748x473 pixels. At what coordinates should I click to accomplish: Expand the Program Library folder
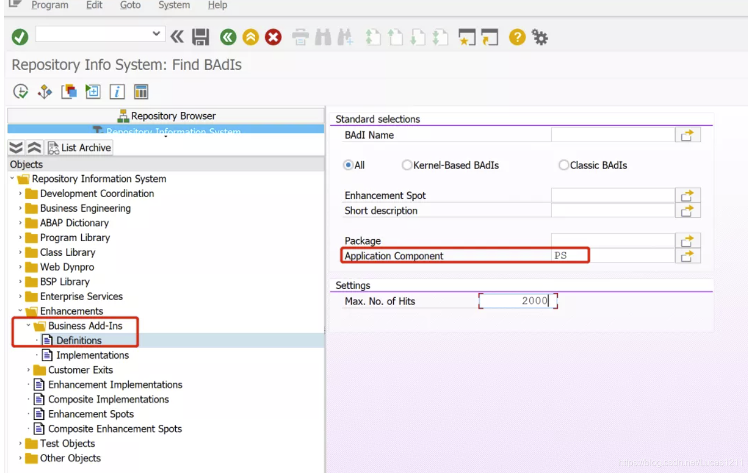(21, 237)
